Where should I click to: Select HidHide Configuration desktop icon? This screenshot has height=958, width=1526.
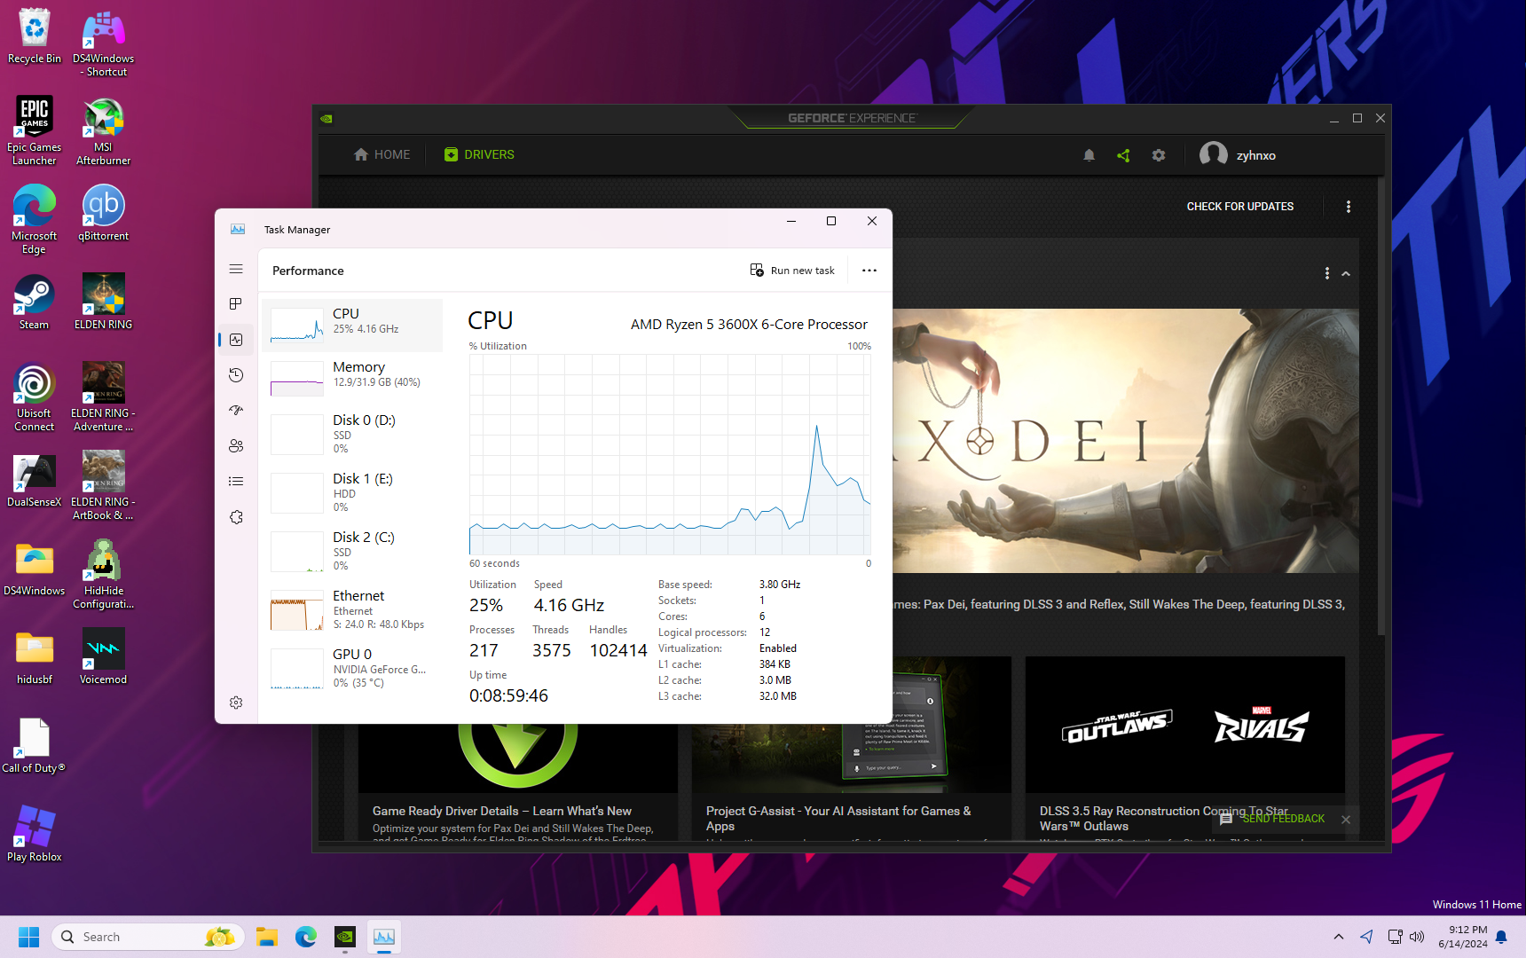tap(104, 575)
